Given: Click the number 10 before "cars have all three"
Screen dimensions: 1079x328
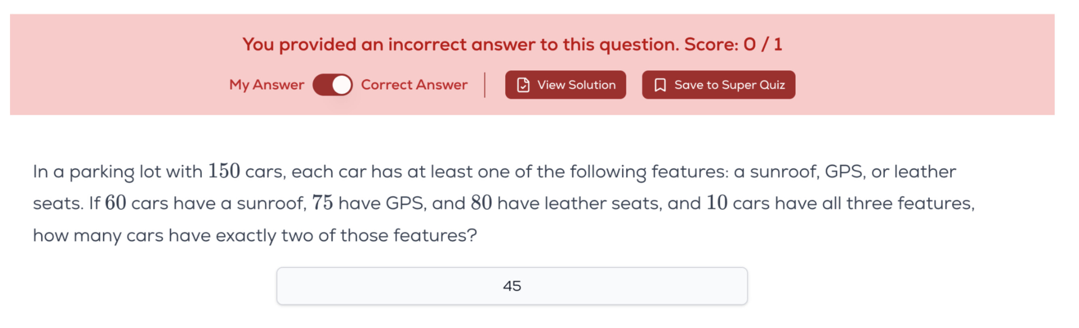Looking at the screenshot, I should coord(717,203).
